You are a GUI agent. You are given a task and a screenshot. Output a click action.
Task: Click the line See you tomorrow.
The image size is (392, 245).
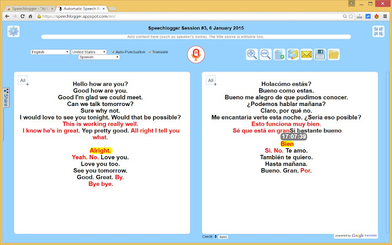100,170
